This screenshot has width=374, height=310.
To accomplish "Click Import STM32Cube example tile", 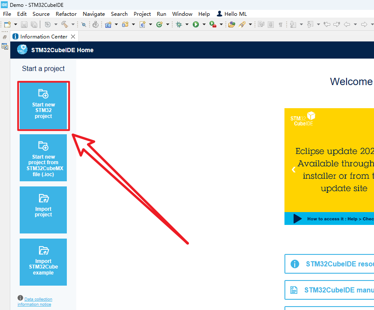I will pyautogui.click(x=43, y=262).
